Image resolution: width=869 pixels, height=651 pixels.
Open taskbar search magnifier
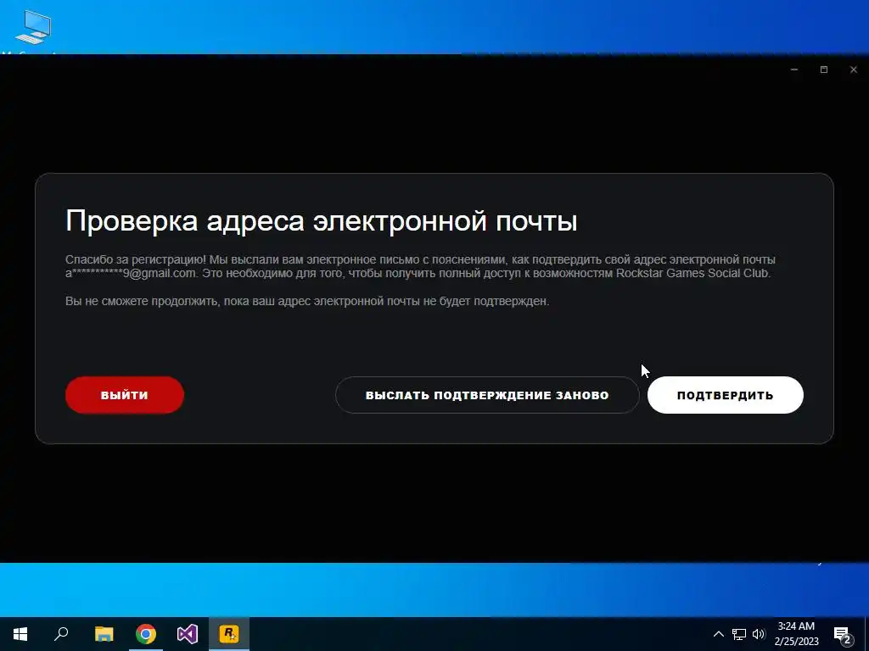61,634
